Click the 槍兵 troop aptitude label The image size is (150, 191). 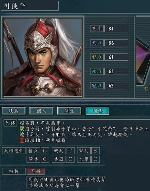point(33,151)
